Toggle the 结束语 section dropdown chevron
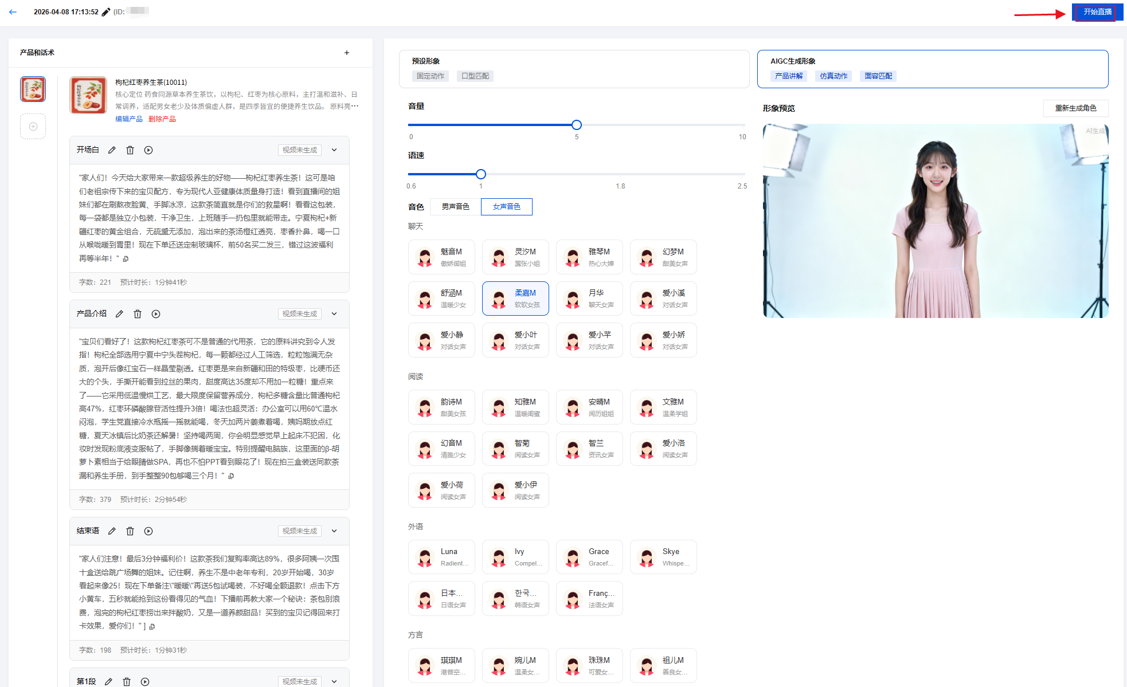Screen dimensions: 1127x687 point(334,531)
